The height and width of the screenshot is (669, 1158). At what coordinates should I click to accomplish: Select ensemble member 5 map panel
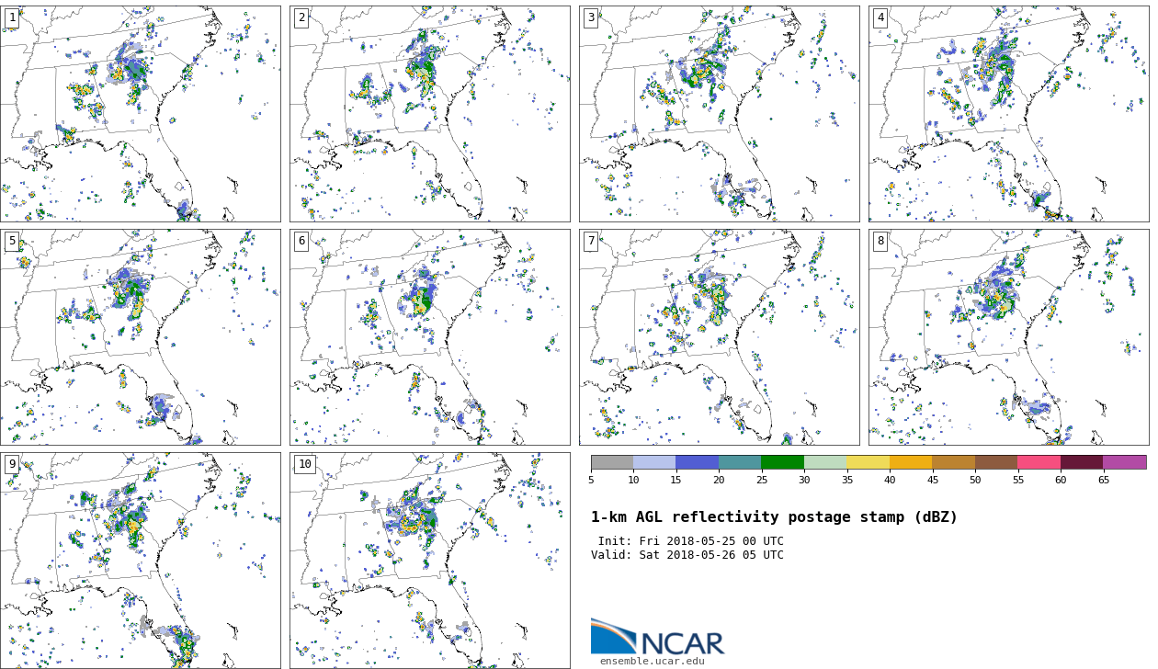point(140,336)
